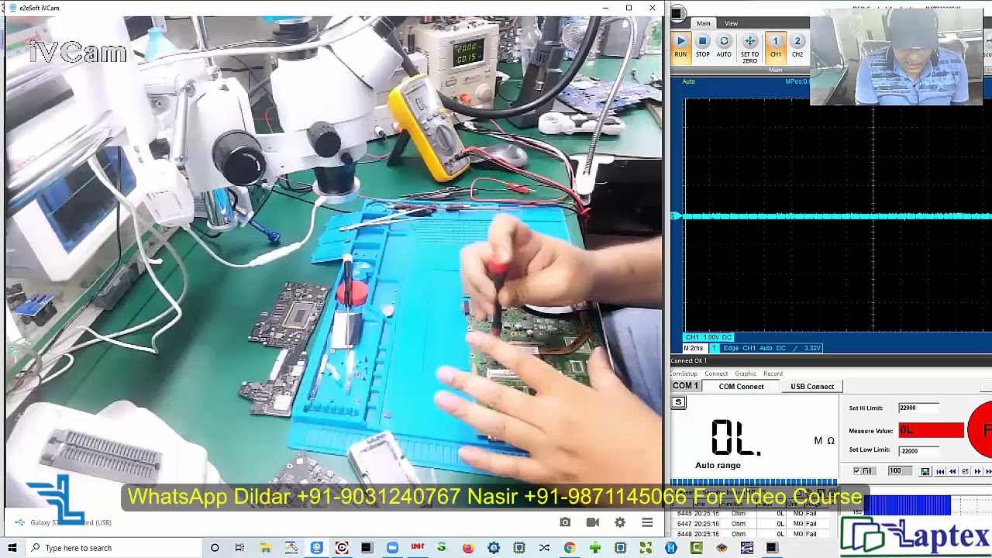The width and height of the screenshot is (992, 558).
Task: Open Google Chrome from the taskbar
Action: pos(570,548)
